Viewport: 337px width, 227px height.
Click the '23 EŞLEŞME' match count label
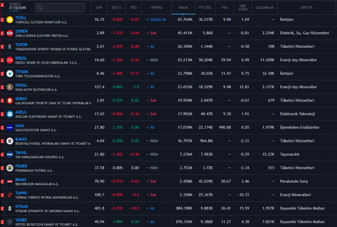pyautogui.click(x=18, y=8)
